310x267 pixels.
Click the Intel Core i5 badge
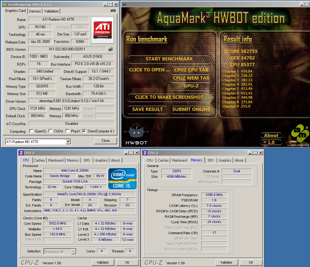[x=122, y=179]
